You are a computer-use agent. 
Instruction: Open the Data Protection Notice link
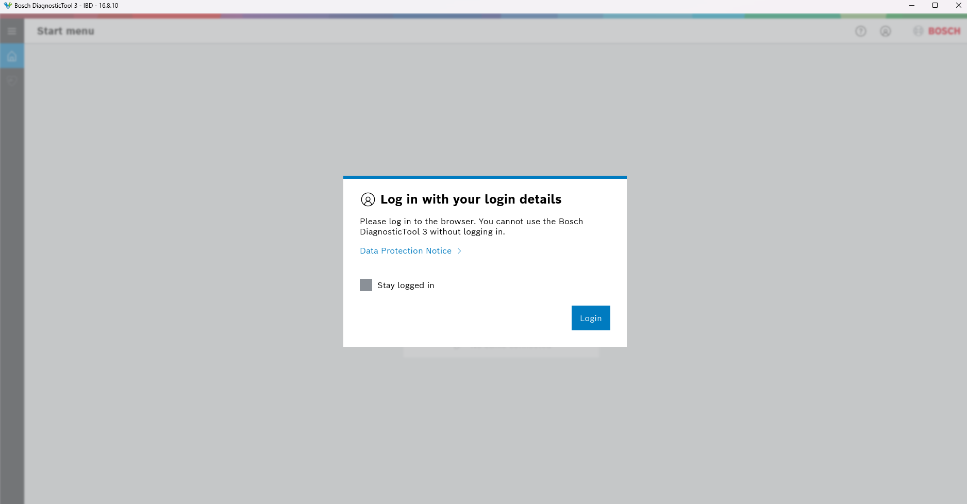click(406, 251)
